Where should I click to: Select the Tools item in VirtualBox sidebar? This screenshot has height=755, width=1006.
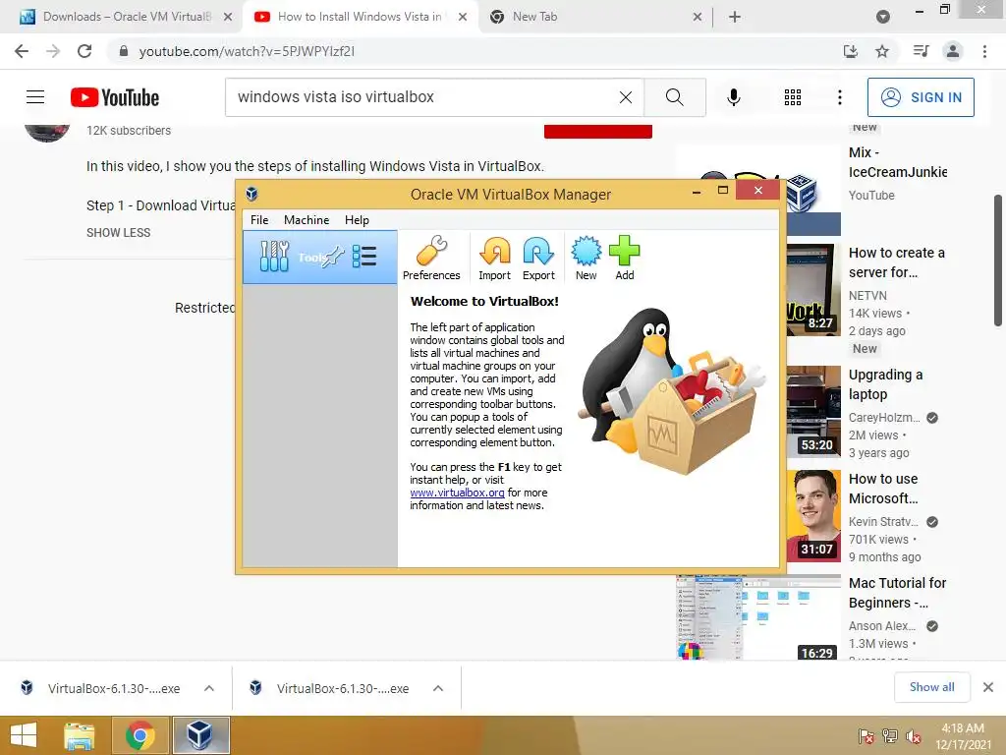pos(320,258)
